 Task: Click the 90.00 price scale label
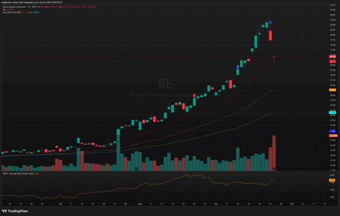point(333,15)
